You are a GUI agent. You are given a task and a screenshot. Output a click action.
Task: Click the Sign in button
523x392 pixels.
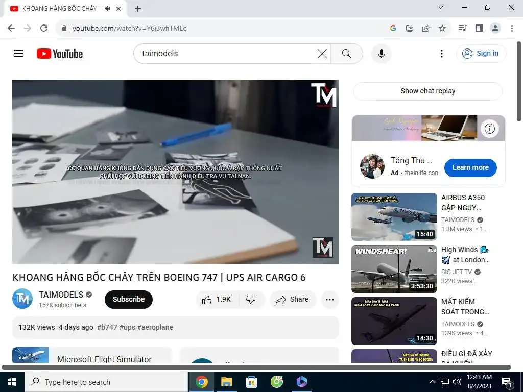[481, 53]
